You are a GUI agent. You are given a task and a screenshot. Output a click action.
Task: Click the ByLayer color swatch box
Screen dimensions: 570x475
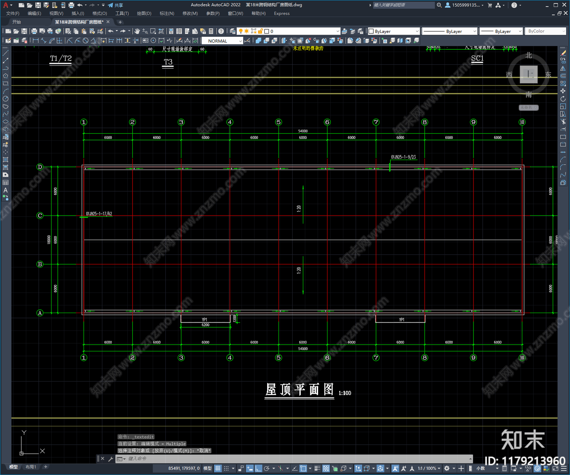click(x=371, y=31)
